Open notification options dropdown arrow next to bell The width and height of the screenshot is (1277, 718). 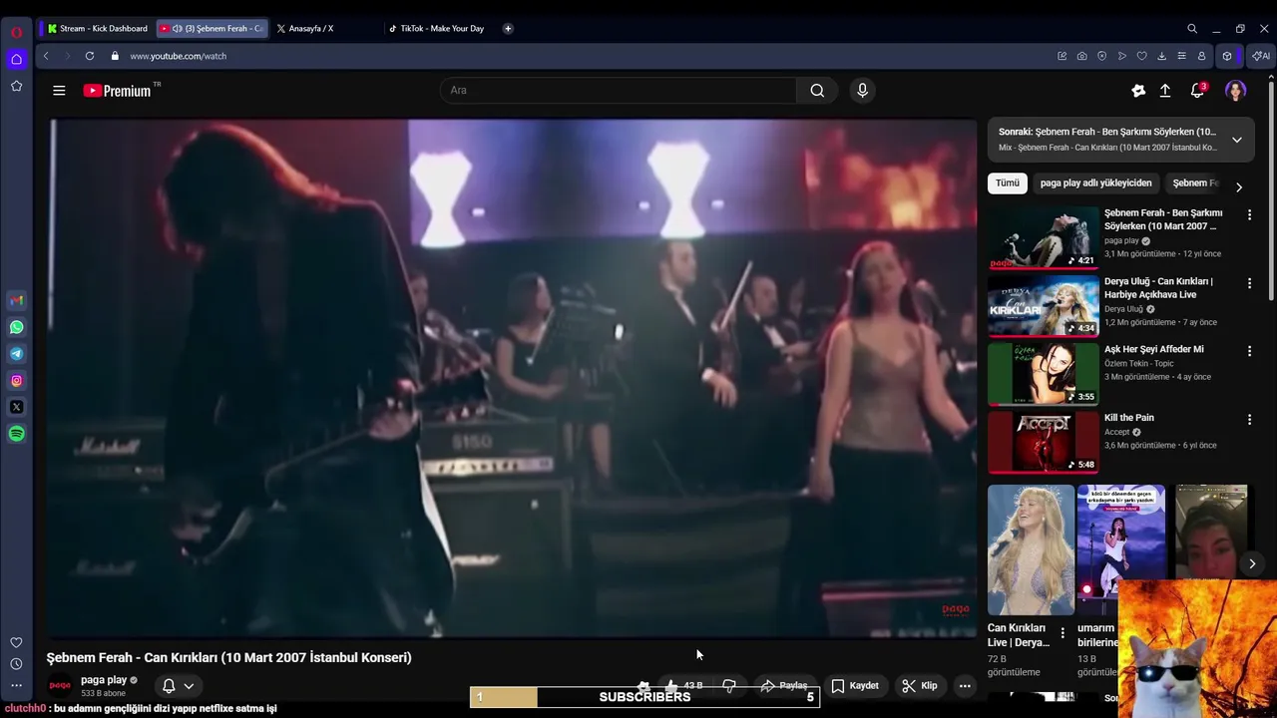(x=189, y=686)
